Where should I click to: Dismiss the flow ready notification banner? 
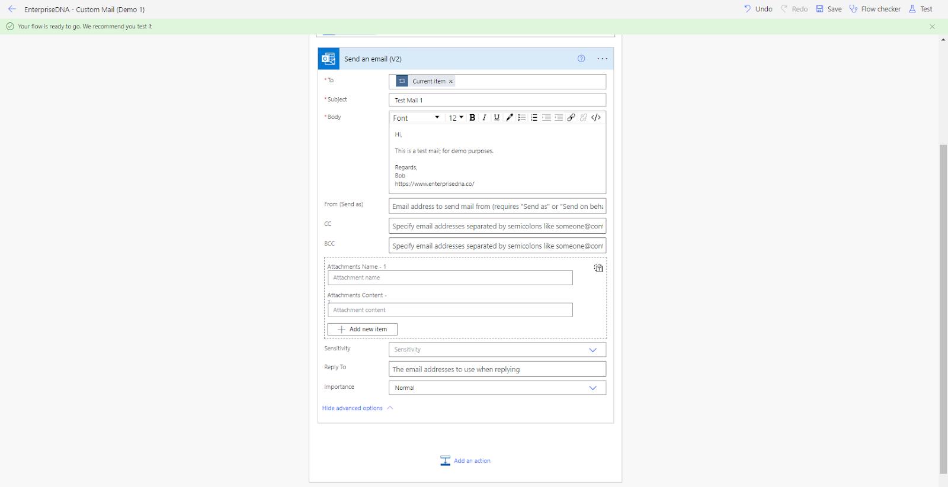[x=932, y=27]
